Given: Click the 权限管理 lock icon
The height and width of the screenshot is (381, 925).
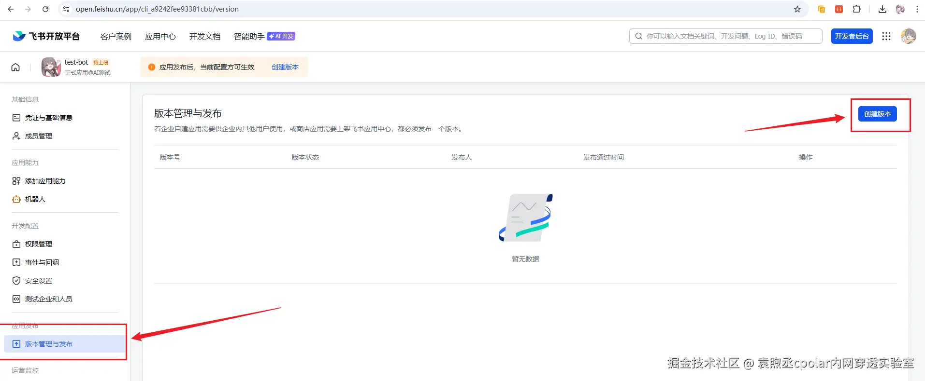Looking at the screenshot, I should point(16,244).
